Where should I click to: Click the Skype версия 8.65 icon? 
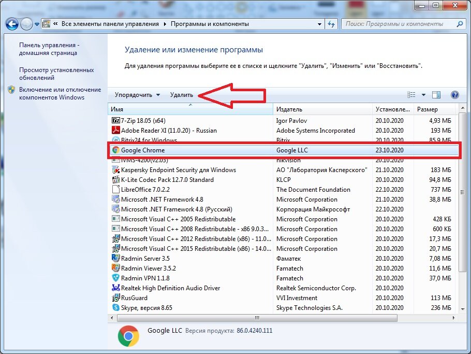click(x=115, y=308)
